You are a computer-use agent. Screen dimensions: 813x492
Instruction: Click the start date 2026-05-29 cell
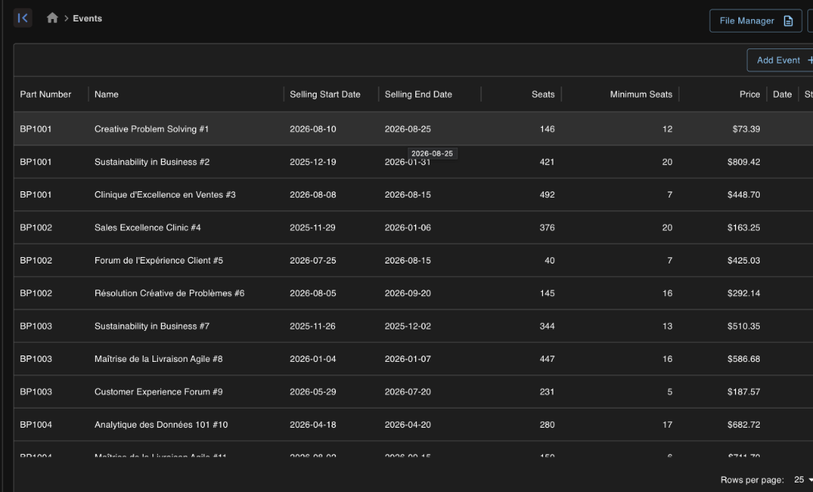[313, 392]
